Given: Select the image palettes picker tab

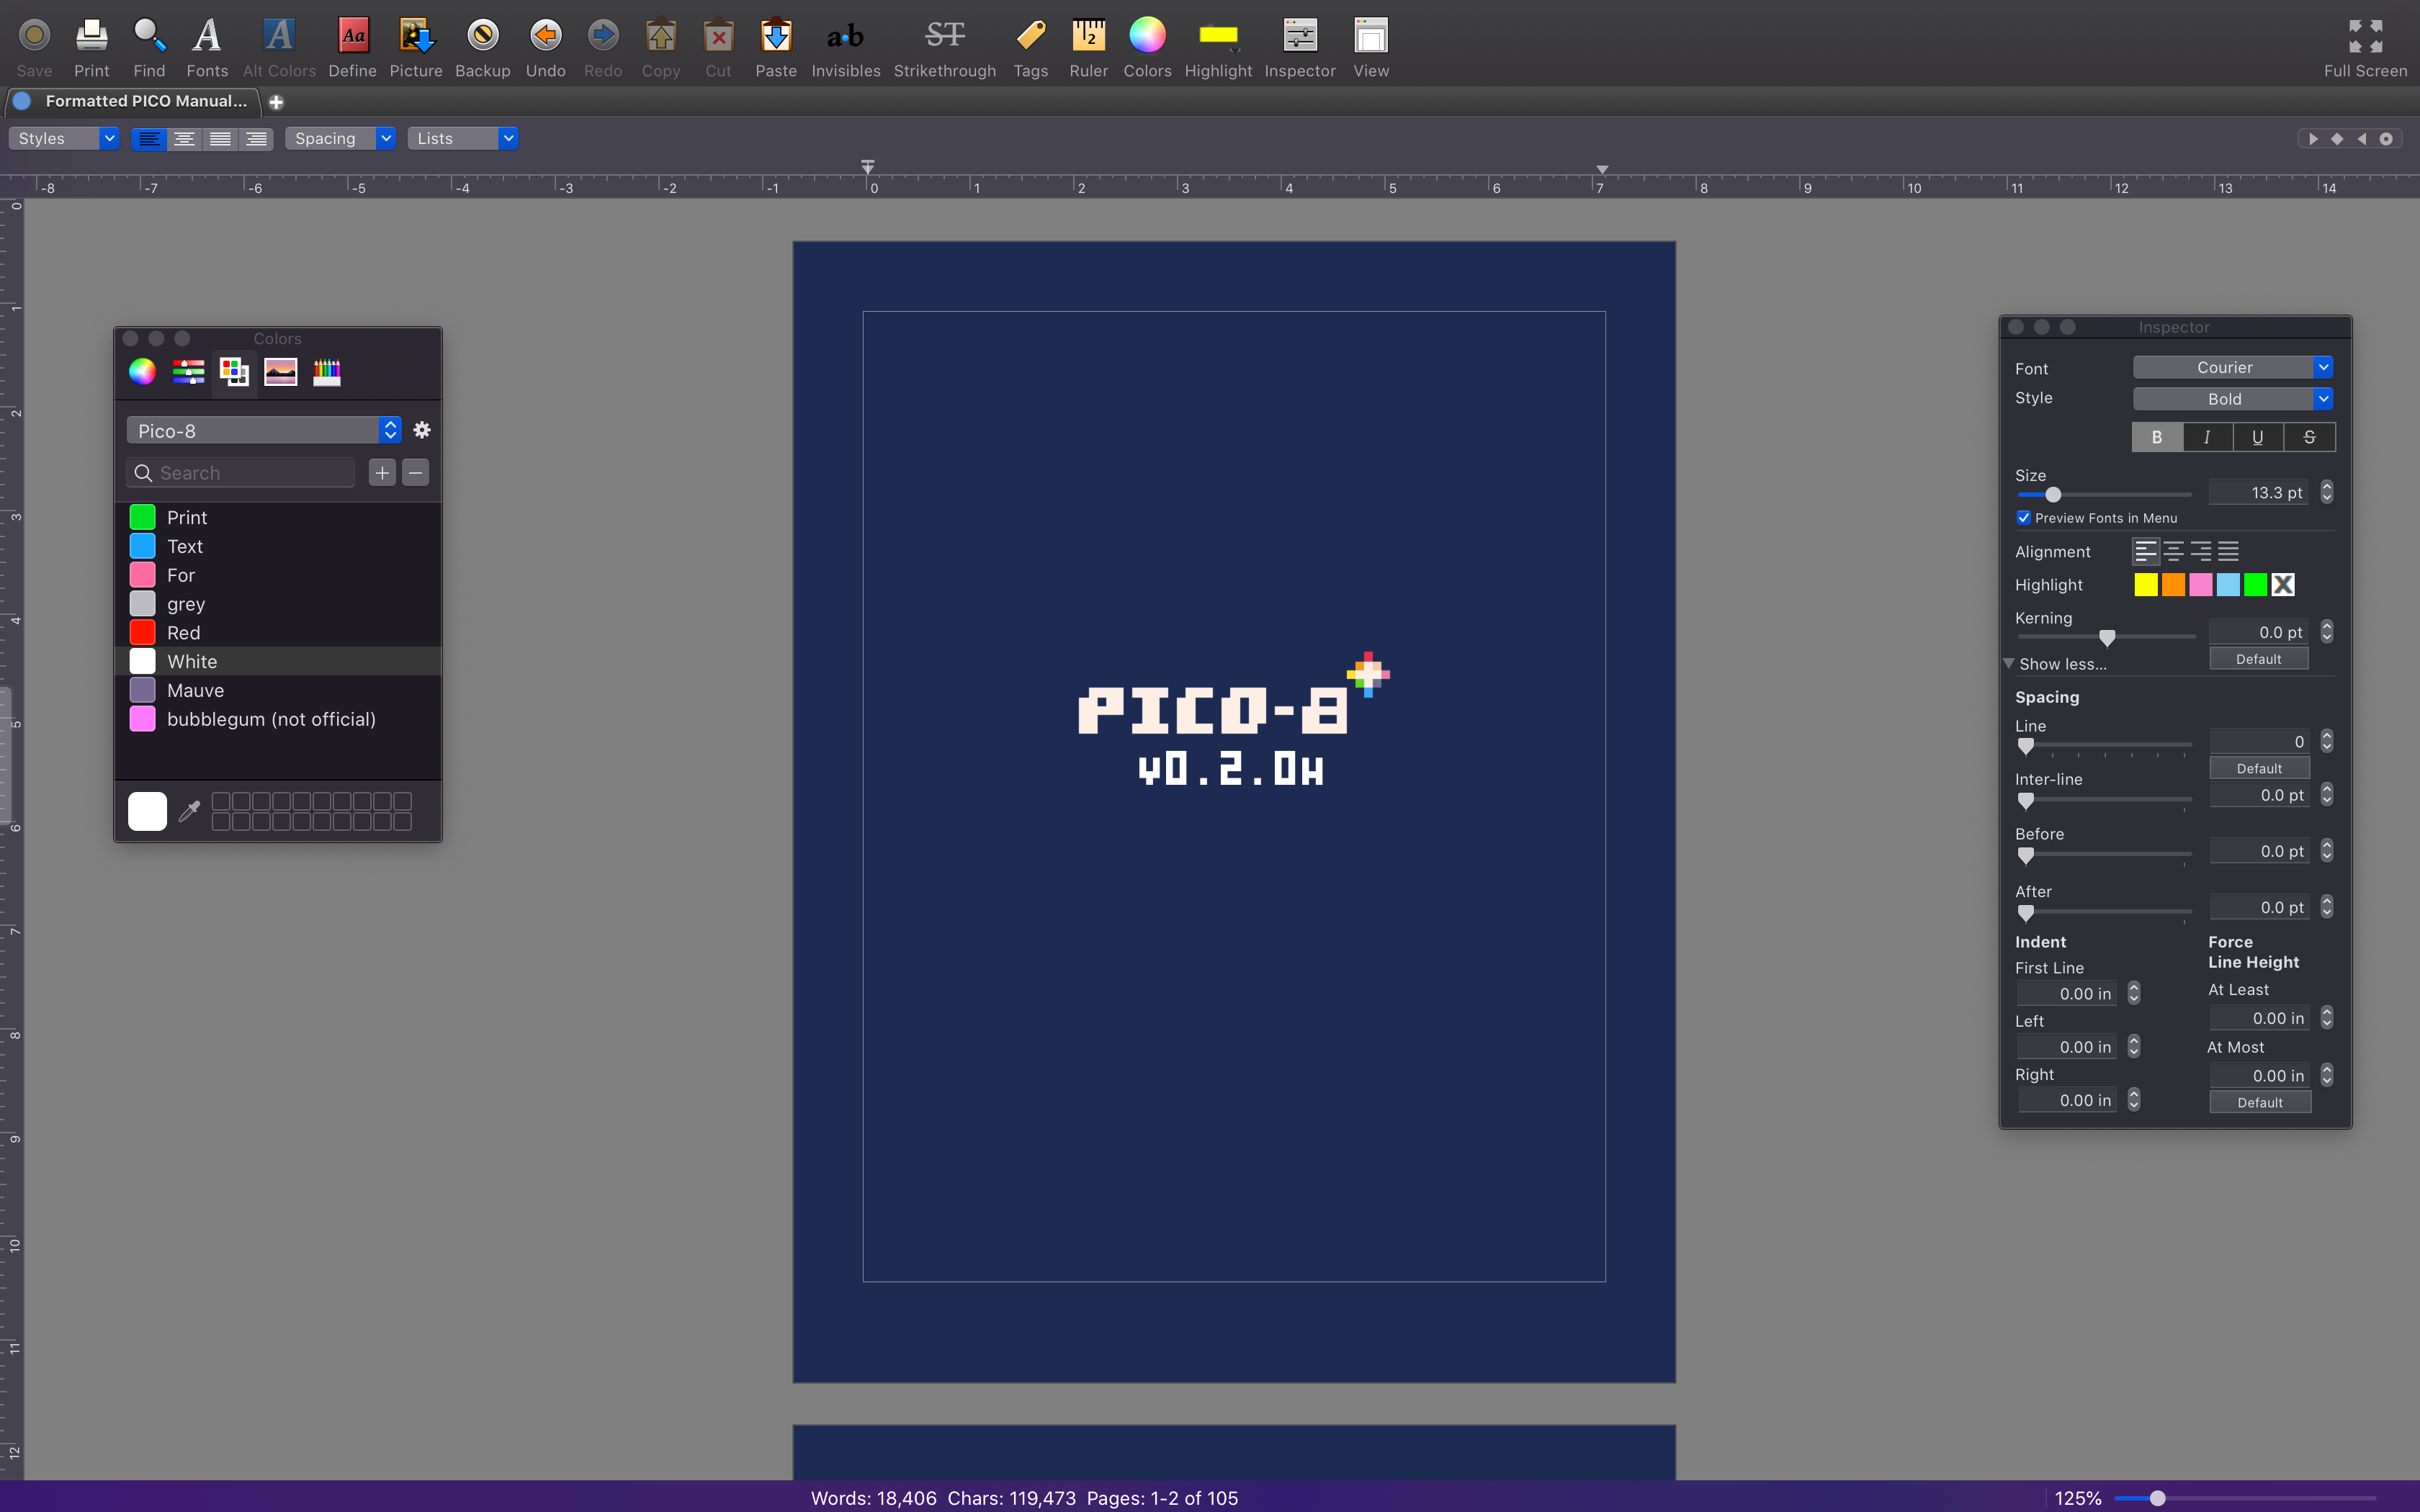Looking at the screenshot, I should 280,372.
